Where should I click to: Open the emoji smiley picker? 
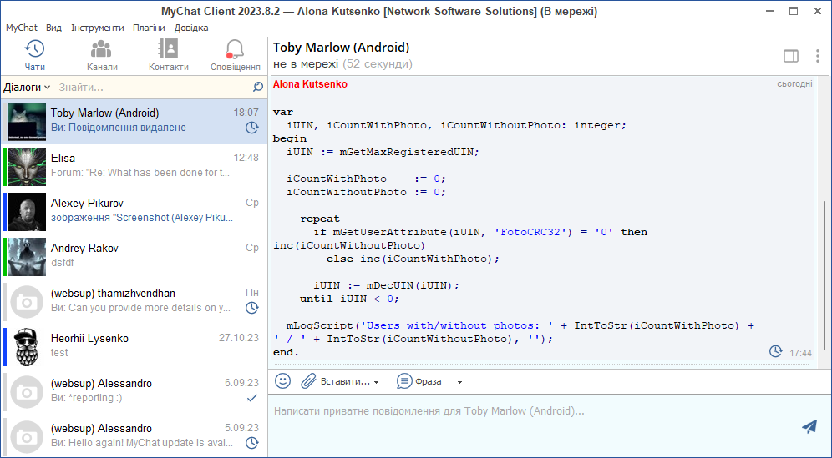tap(283, 381)
